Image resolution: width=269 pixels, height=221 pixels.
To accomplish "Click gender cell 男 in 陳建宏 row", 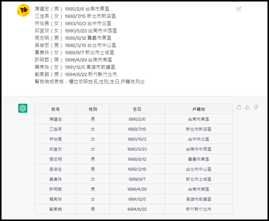I will (x=93, y=119).
